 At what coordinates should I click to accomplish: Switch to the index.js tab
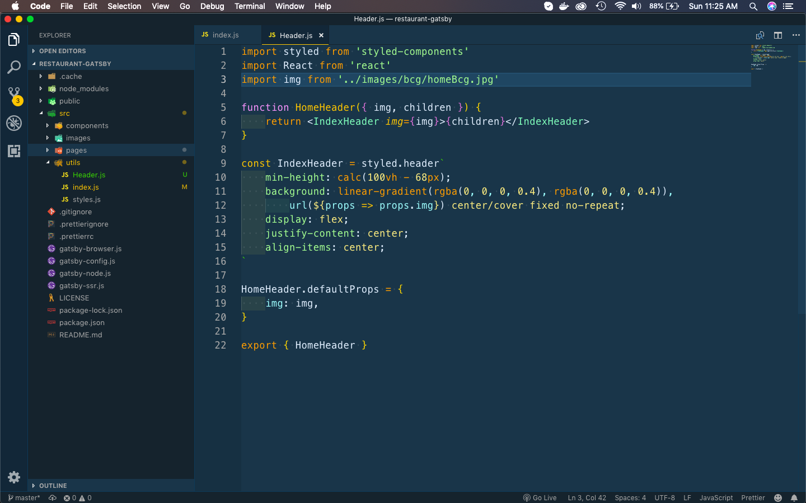coord(227,35)
